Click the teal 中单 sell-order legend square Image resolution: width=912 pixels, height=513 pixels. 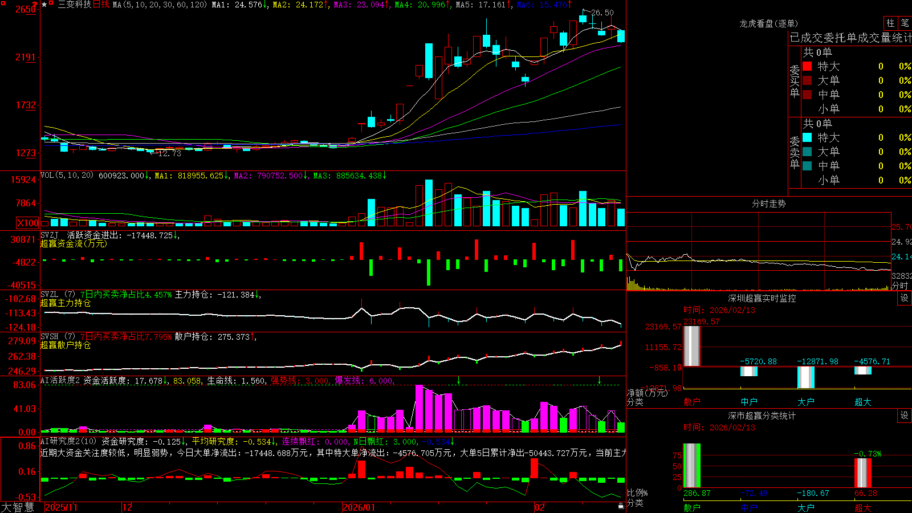[x=807, y=166]
